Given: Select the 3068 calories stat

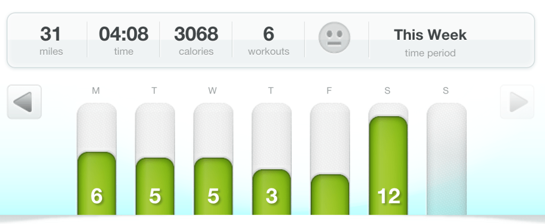Looking at the screenshot, I should [196, 40].
